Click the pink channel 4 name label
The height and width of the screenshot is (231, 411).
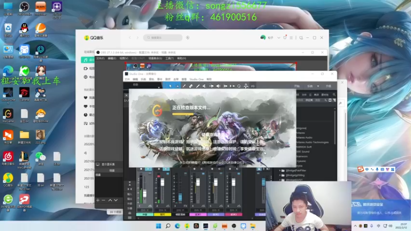(x=198, y=215)
